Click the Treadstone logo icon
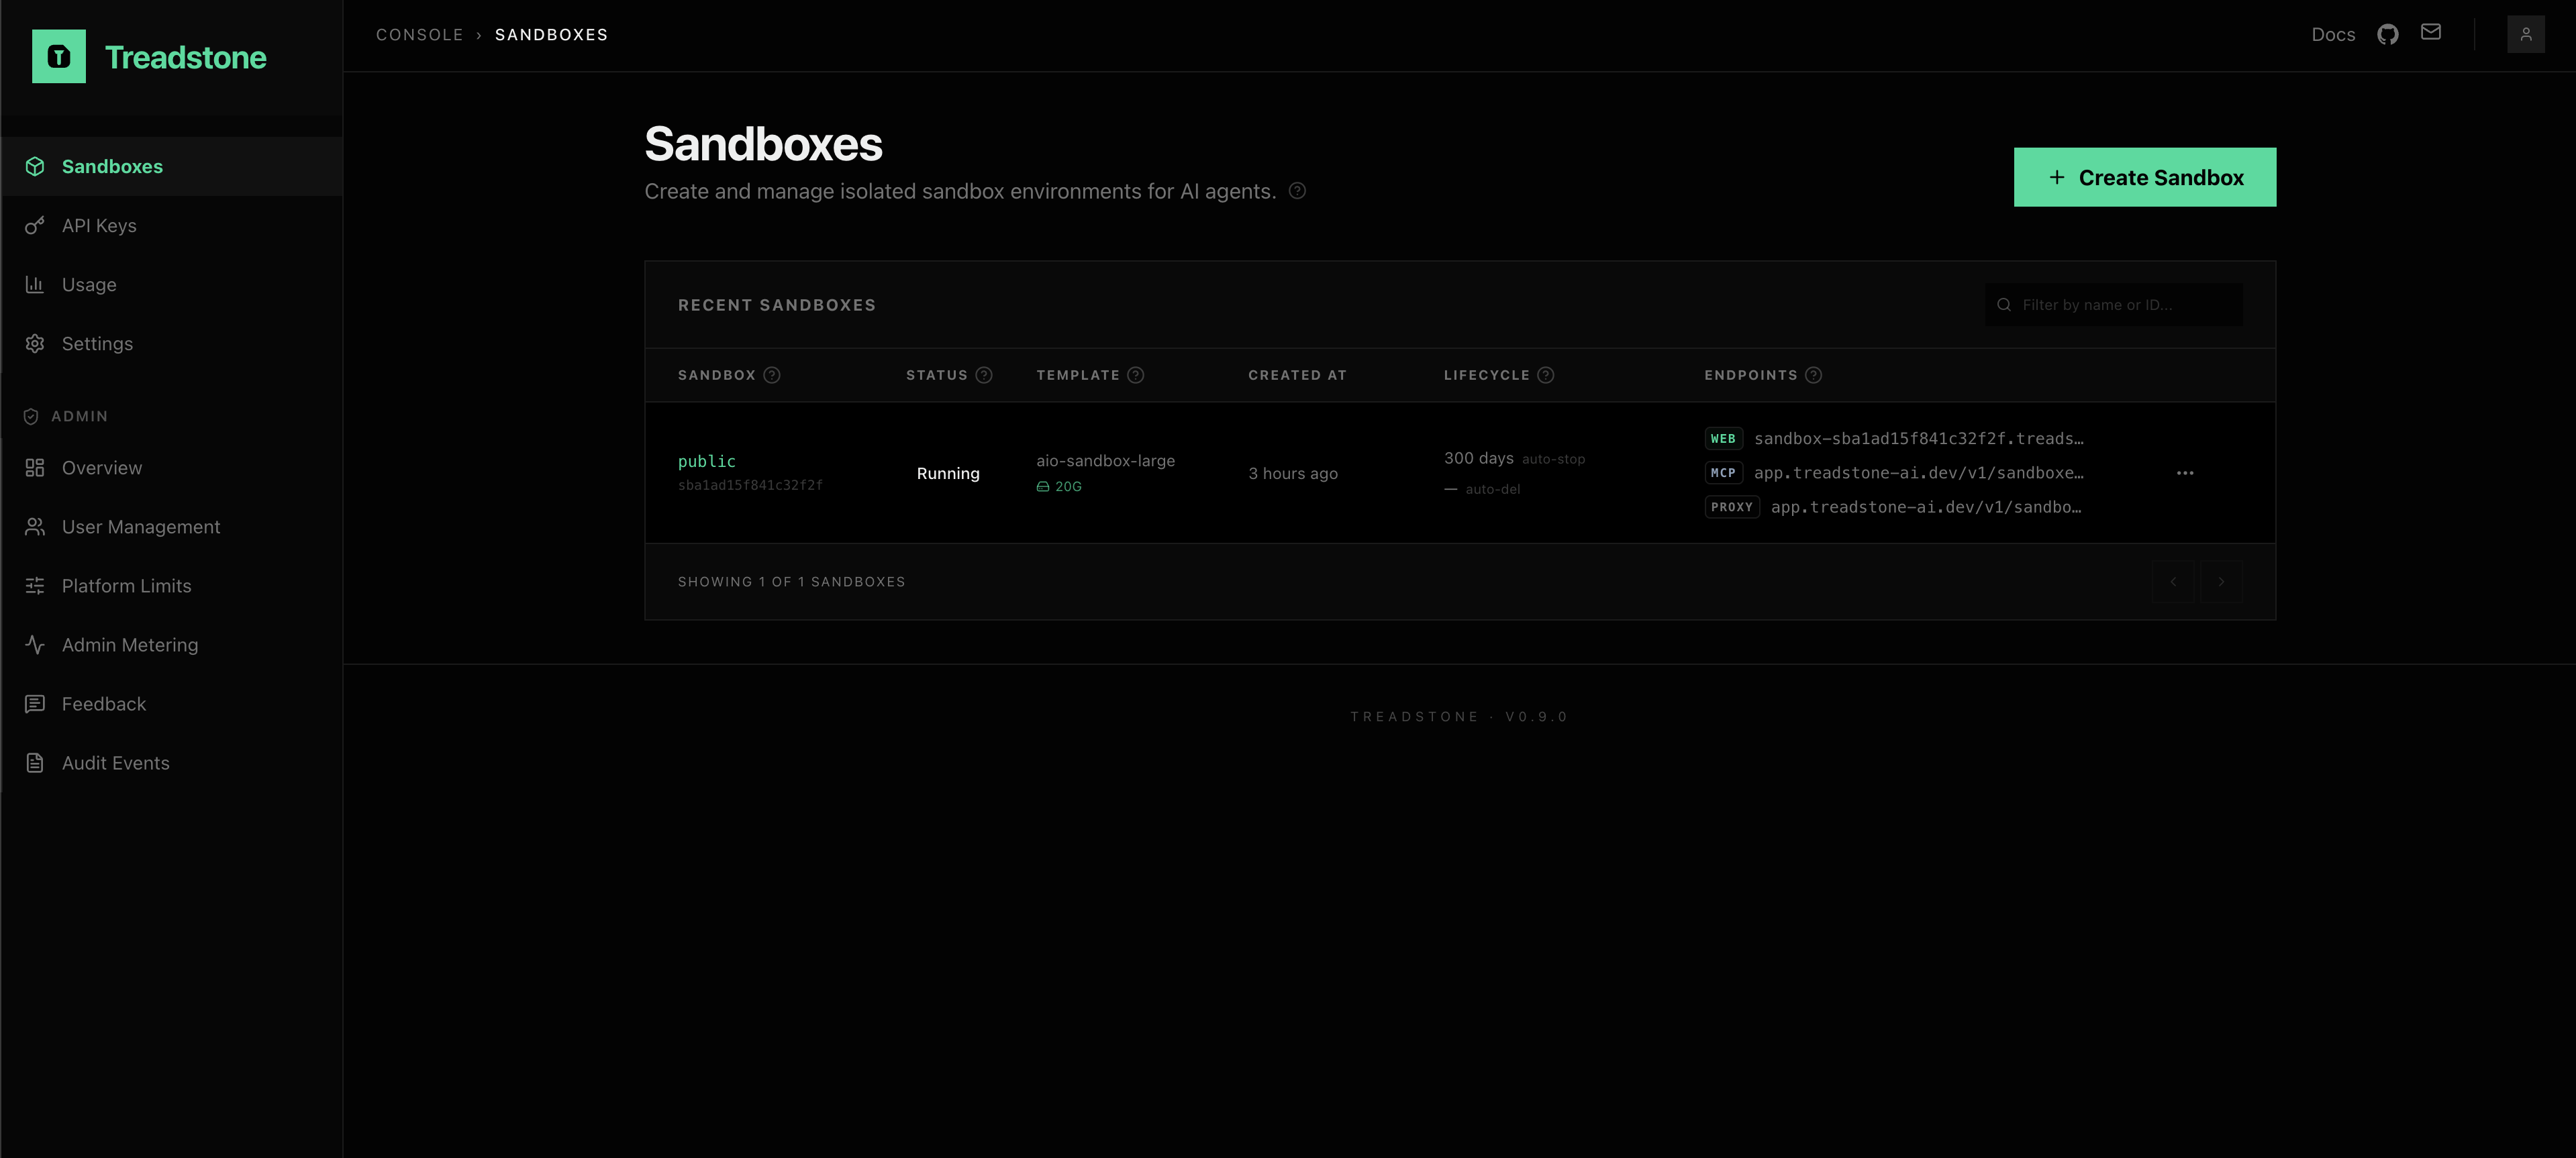The width and height of the screenshot is (2576, 1158). [58, 56]
